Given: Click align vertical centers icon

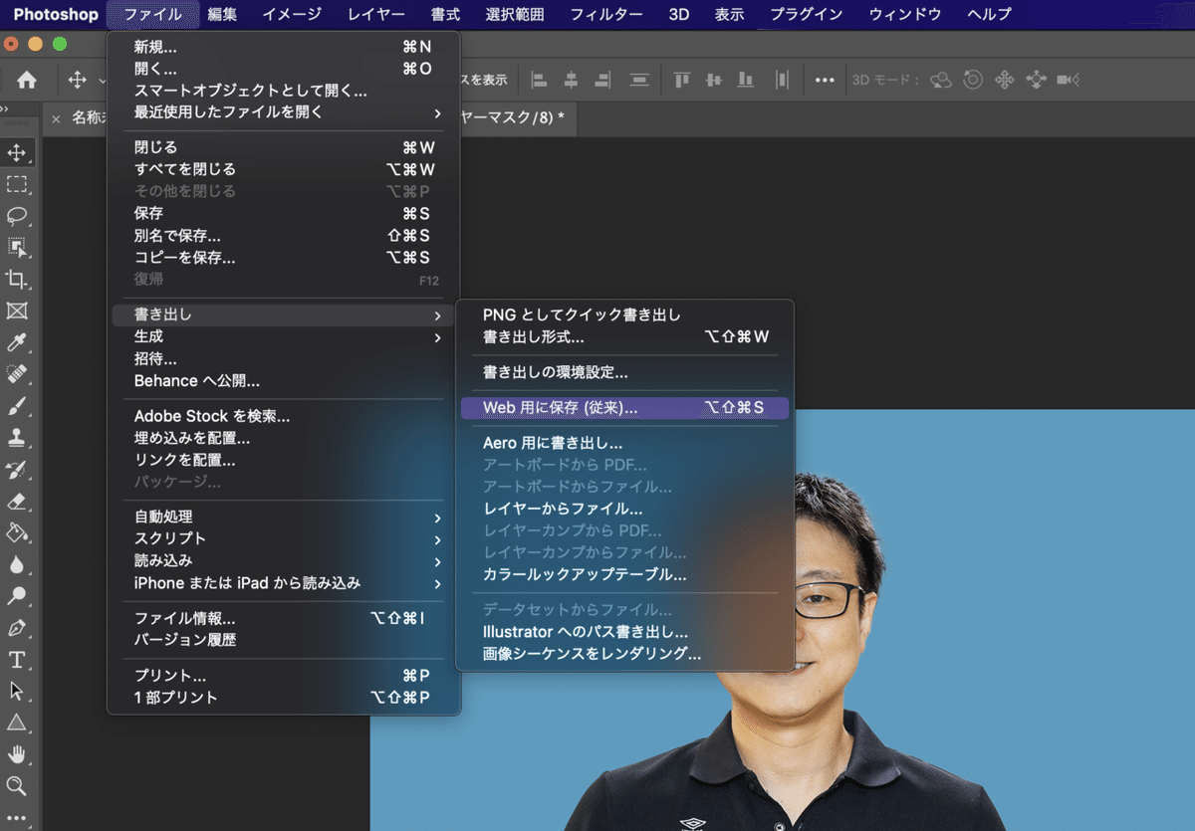Looking at the screenshot, I should point(714,80).
